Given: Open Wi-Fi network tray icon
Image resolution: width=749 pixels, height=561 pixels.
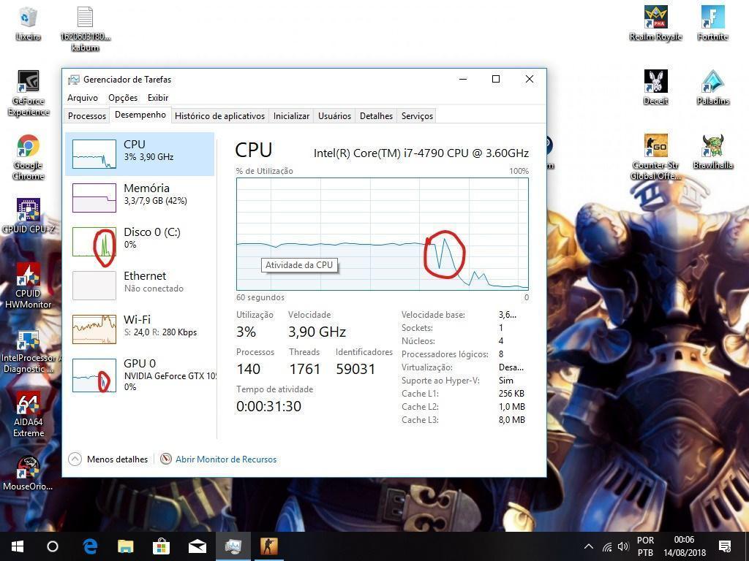Looking at the screenshot, I should (607, 546).
